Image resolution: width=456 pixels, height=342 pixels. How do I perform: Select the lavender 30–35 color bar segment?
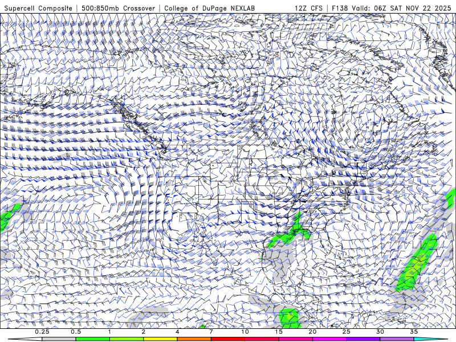pyautogui.click(x=397, y=339)
